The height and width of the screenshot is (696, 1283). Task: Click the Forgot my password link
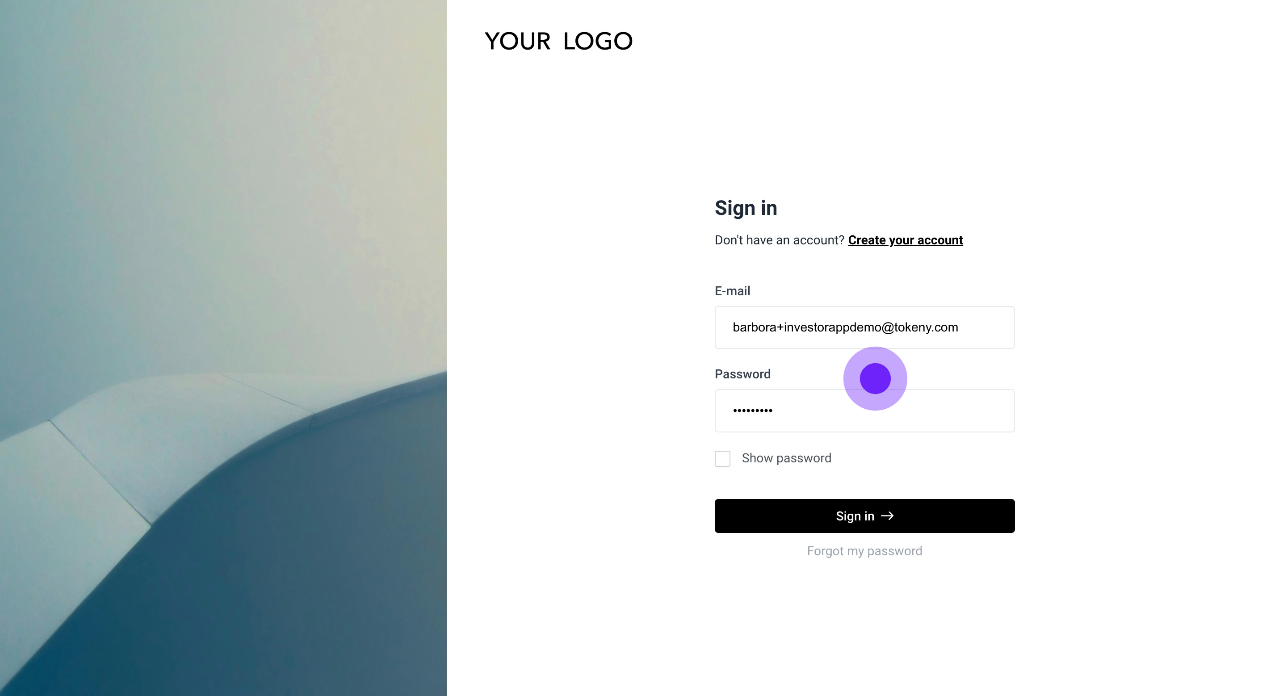864,551
